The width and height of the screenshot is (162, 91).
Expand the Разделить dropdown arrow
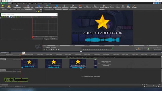(143, 49)
